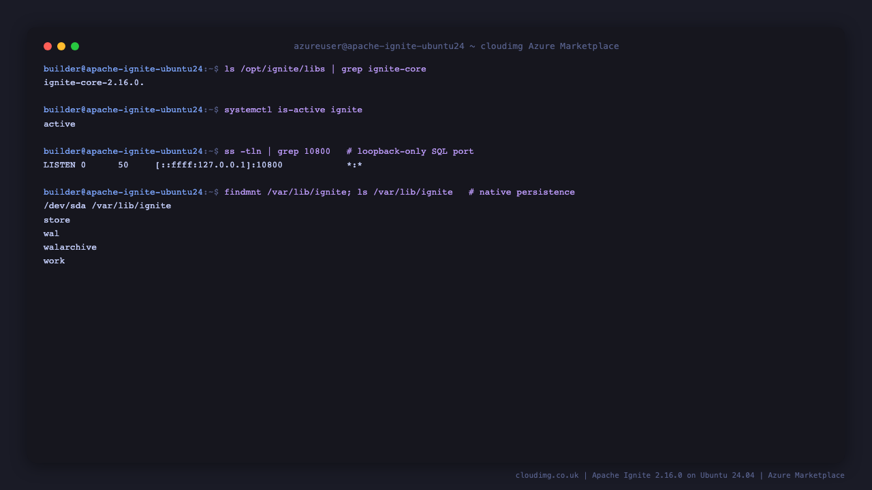Select command 'ss -tln | grep 10800'
Viewport: 872px width, 490px height.
[277, 152]
